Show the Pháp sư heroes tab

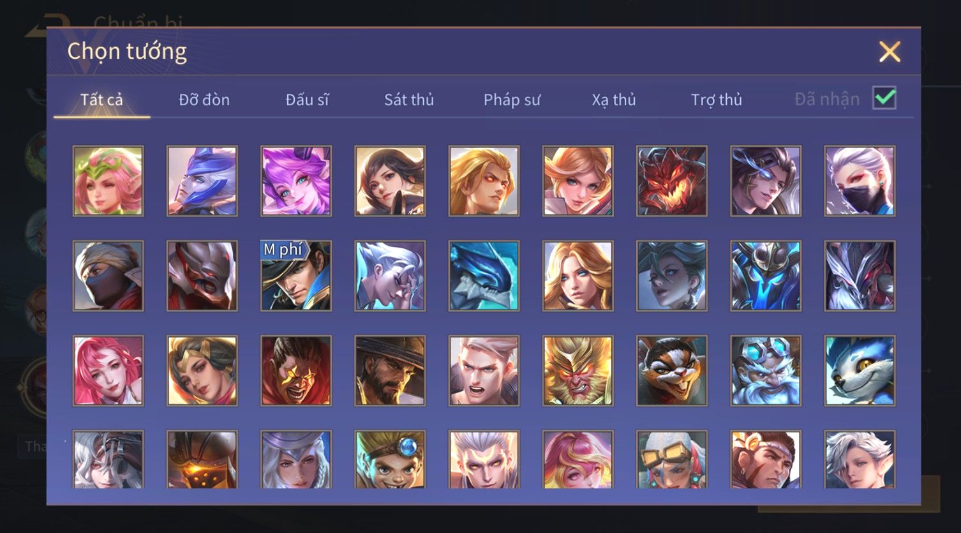[512, 100]
